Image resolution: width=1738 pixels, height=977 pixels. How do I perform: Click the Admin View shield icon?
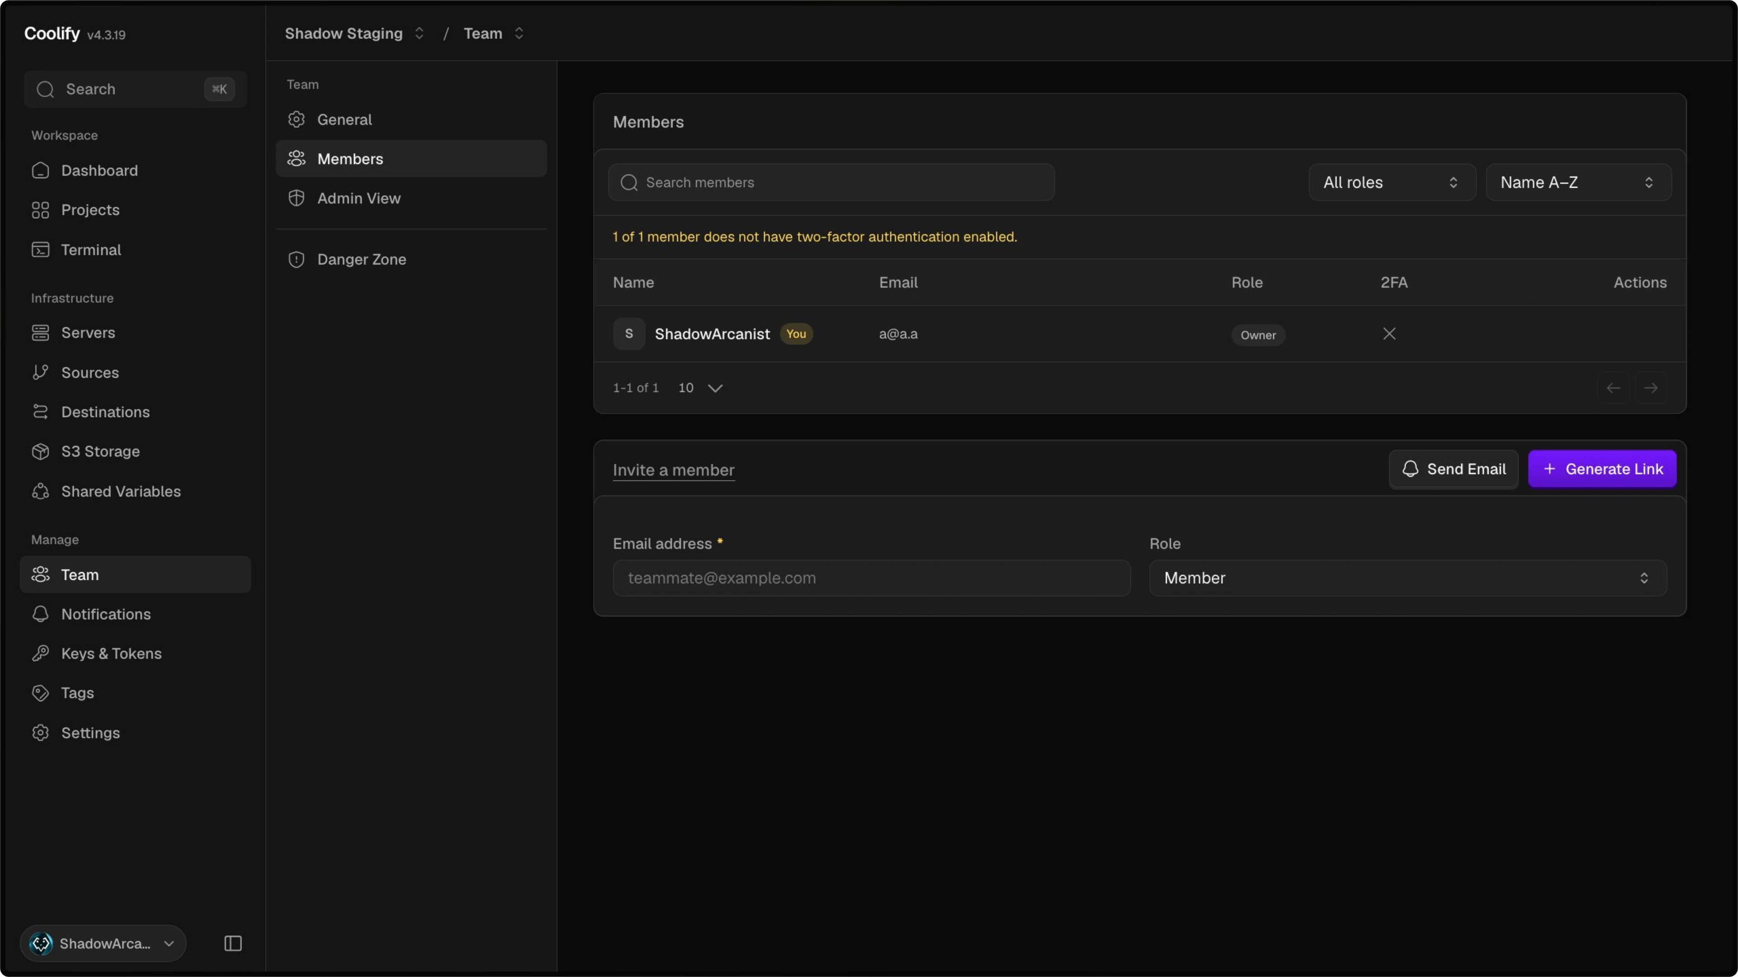(x=296, y=198)
